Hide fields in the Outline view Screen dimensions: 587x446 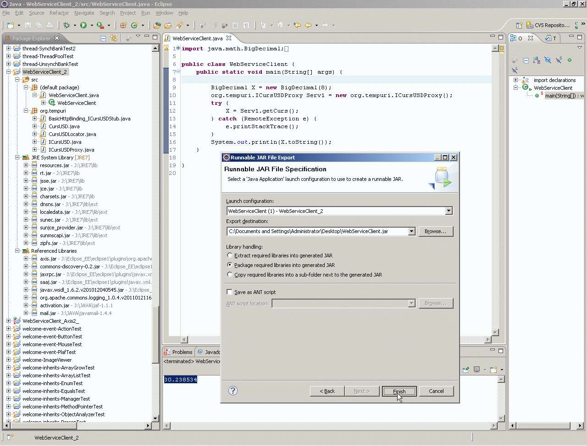click(548, 60)
